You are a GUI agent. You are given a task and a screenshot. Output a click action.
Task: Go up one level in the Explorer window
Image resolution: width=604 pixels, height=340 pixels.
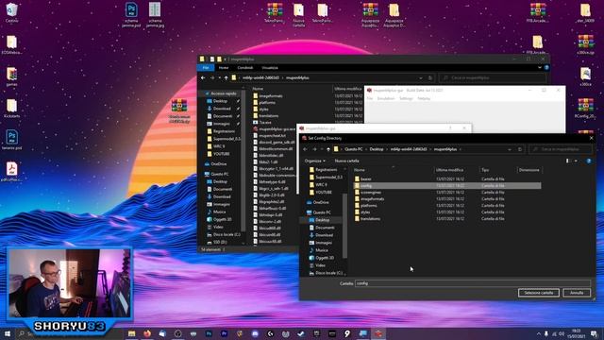click(226, 77)
